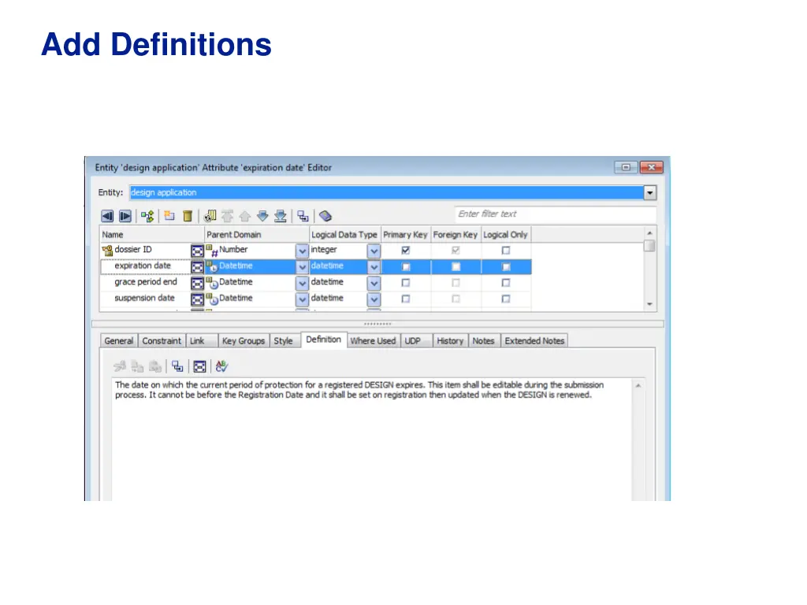Click the greyed cut icon in Definition toolbar

[x=120, y=366]
